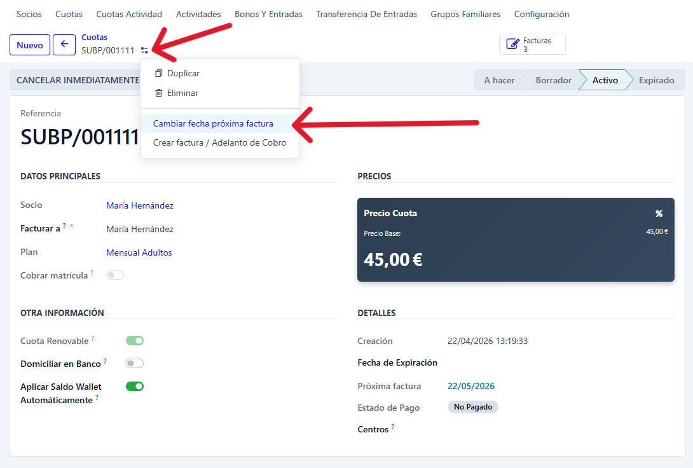This screenshot has width=693, height=468.
Task: Click the percent icon on Precio Cuota card
Action: coord(659,214)
